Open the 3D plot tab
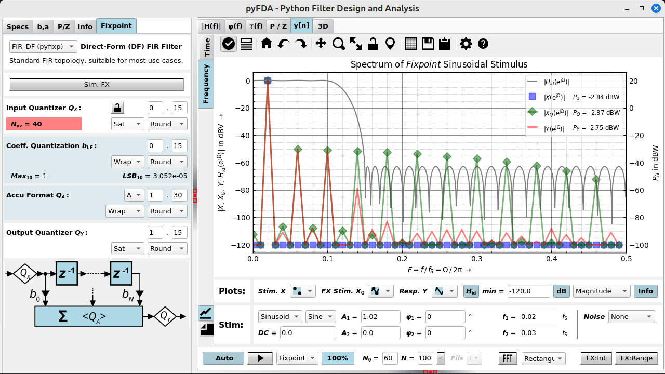The image size is (665, 374). [x=323, y=26]
